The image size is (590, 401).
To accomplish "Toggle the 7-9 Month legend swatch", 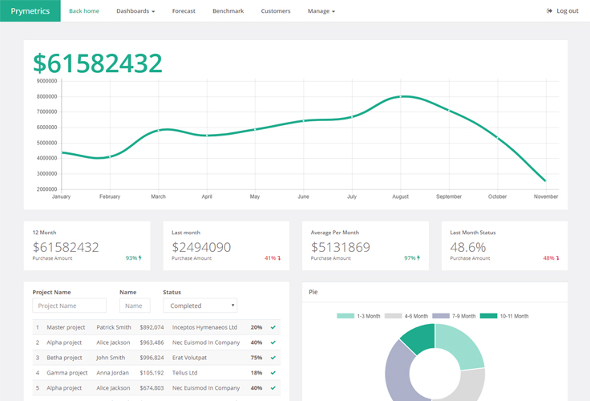I will coord(441,316).
